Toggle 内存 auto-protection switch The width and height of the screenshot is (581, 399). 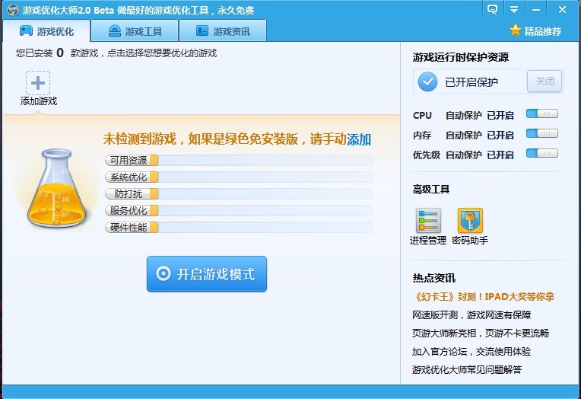click(541, 134)
